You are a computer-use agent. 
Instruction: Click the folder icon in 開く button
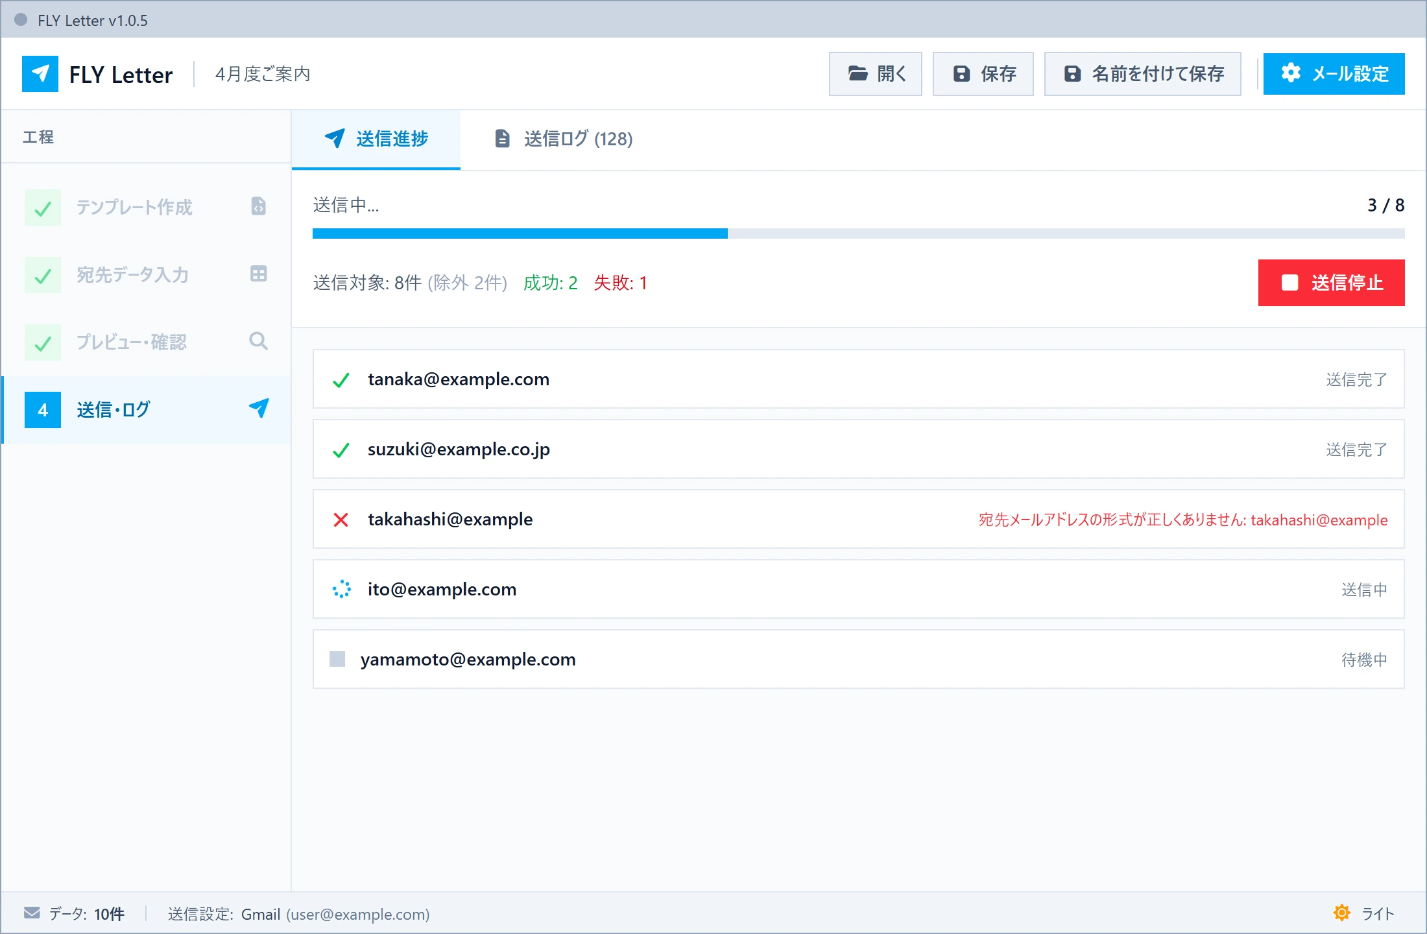(x=858, y=73)
